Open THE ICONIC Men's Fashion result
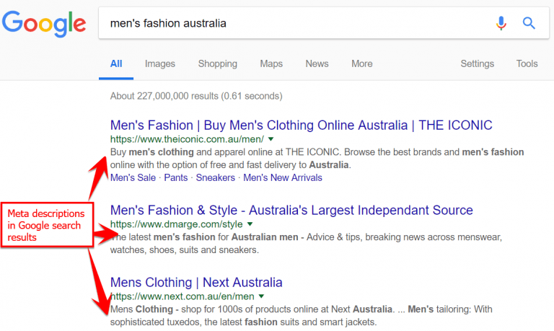554x331 pixels. [x=301, y=125]
